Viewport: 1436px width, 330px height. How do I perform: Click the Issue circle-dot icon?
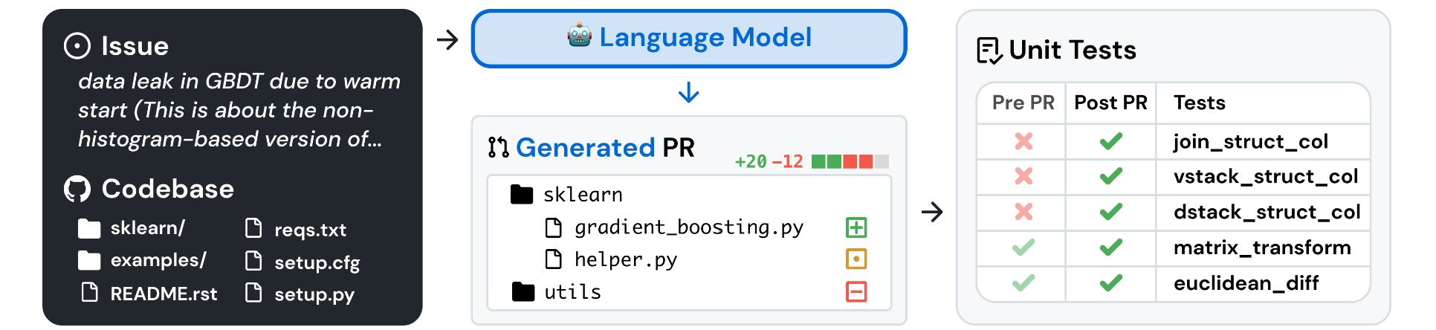coord(77,46)
